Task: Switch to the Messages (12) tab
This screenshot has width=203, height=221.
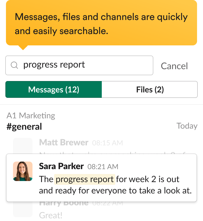Action: click(54, 89)
